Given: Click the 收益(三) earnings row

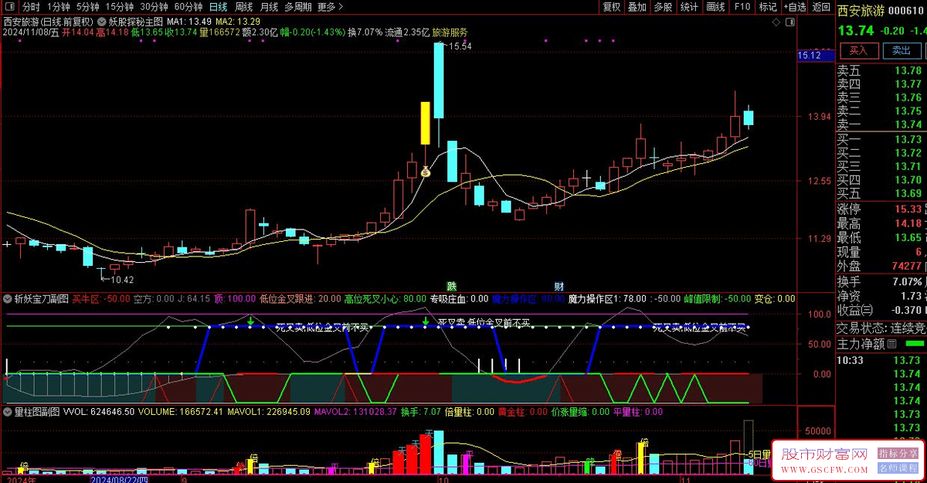Looking at the screenshot, I should tap(881, 310).
